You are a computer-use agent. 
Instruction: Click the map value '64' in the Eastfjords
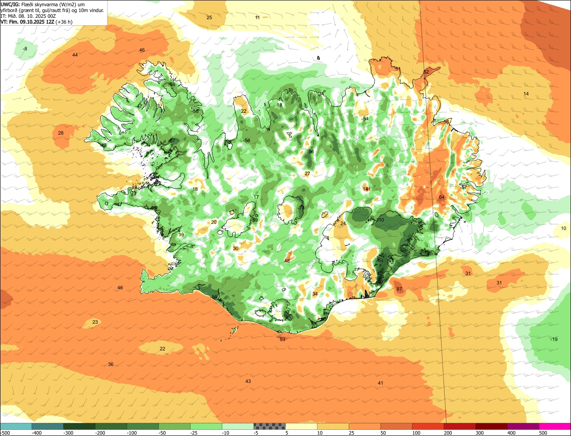pyautogui.click(x=442, y=197)
